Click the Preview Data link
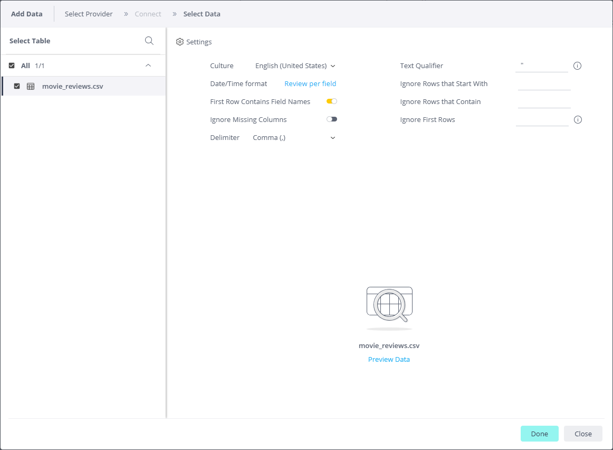Screen dimensions: 613x450 coord(389,360)
